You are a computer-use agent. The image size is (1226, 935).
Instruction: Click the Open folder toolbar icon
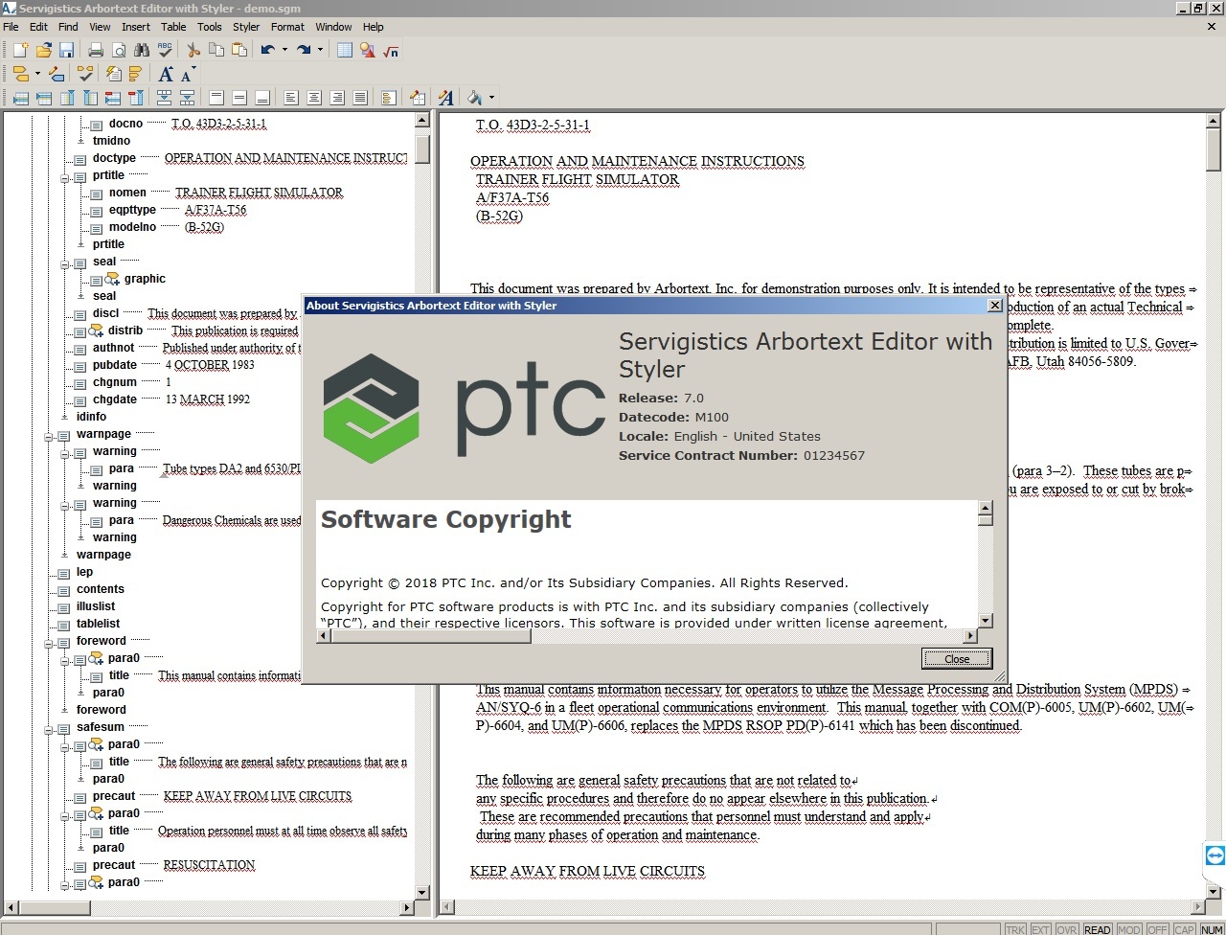[43, 50]
